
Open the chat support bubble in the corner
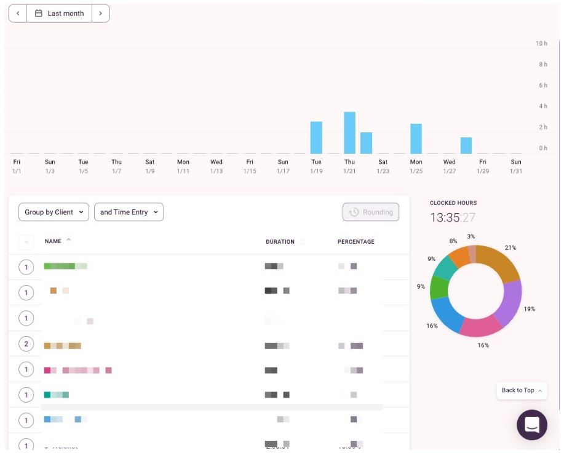(x=532, y=425)
